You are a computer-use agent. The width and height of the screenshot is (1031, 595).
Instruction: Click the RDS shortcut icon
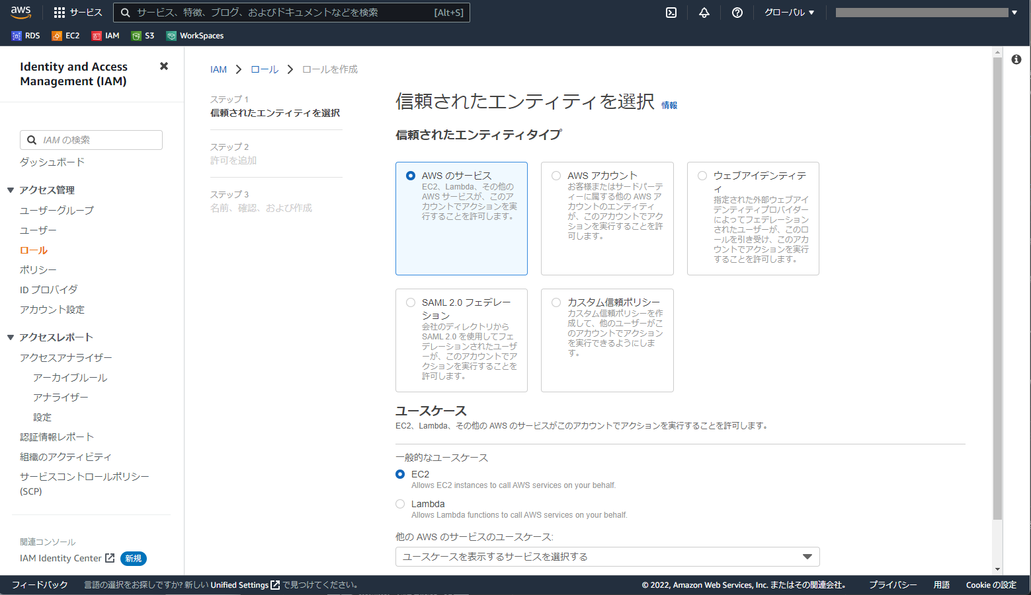(x=17, y=36)
